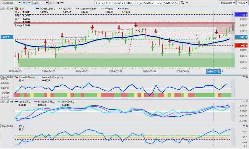Click the NeuralX.Max legend icon
Screen dimensions: 249x149
16,77
